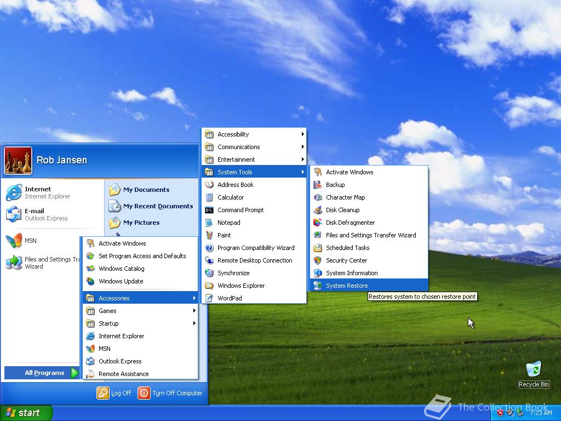Viewport: 561px width, 421px height.
Task: Click the Backup utility icon
Action: point(317,185)
